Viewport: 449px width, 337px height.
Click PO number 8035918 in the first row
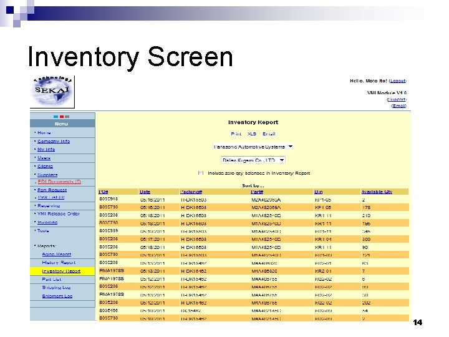109,199
